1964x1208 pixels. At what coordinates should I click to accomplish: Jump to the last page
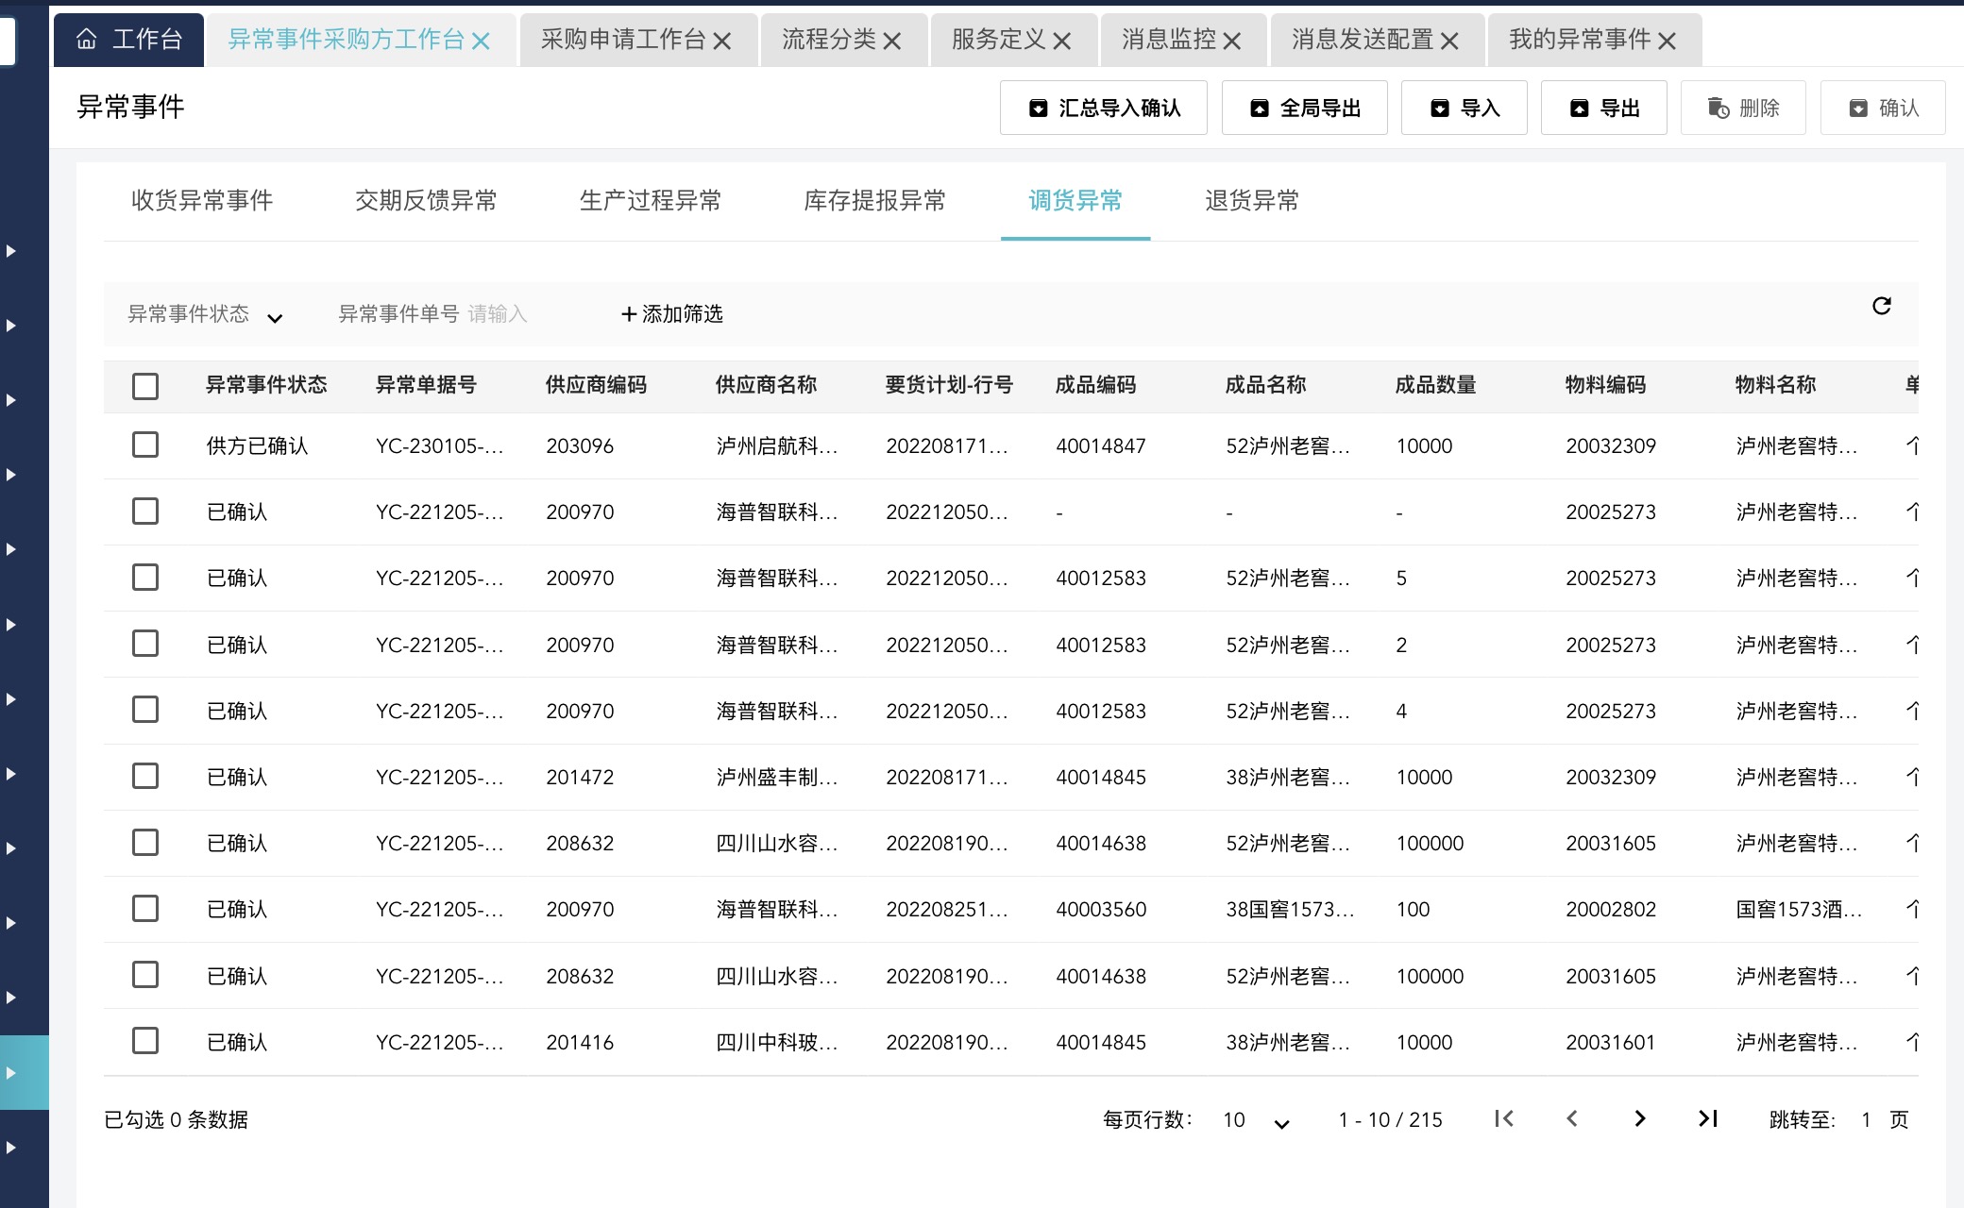click(1708, 1118)
